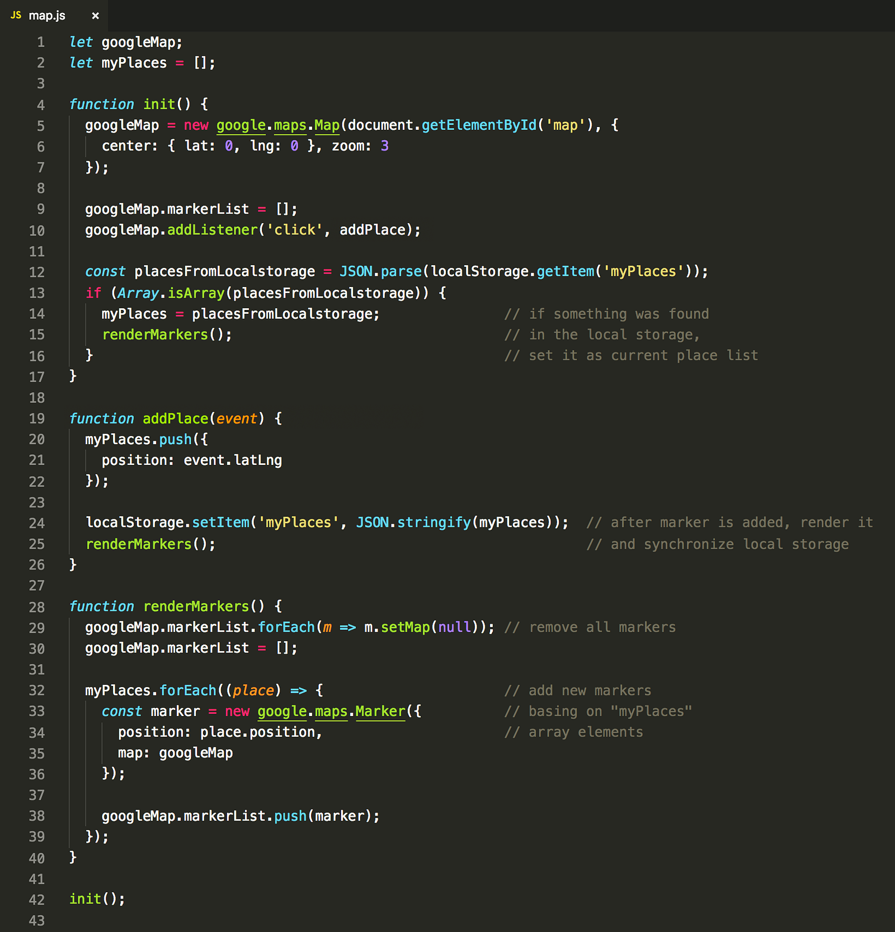Click 'placesFromLocalstorage' declaration on line 12
895x932 pixels.
pyautogui.click(x=225, y=272)
